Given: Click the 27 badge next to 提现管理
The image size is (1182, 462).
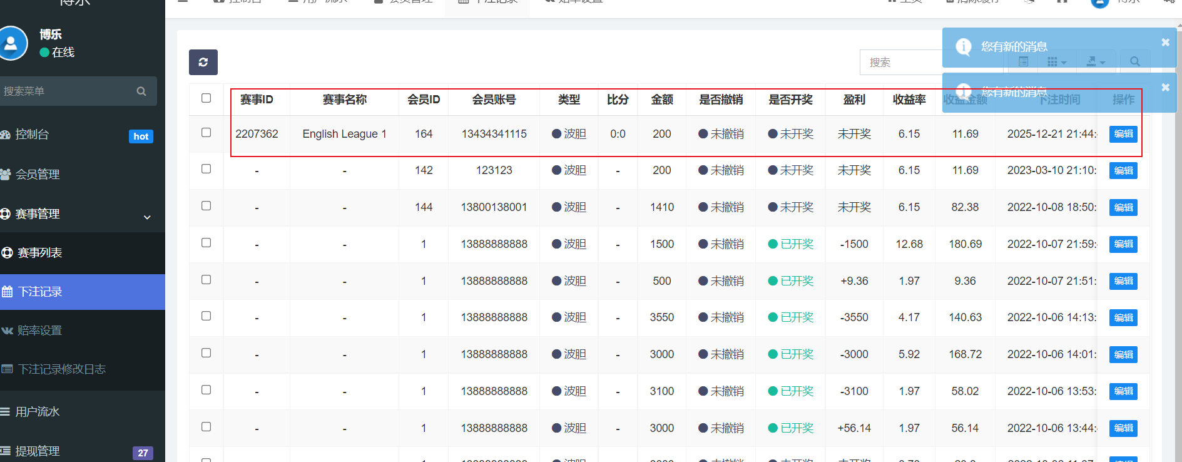Looking at the screenshot, I should pyautogui.click(x=143, y=453).
